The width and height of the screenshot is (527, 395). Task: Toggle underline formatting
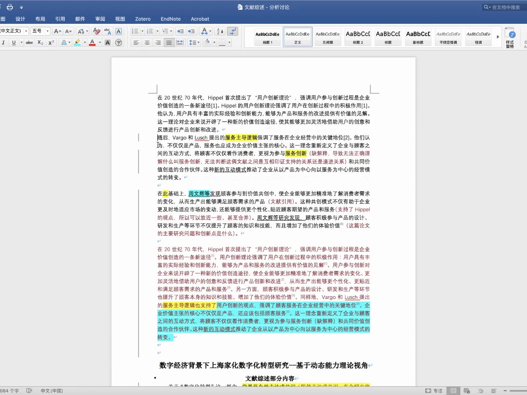[x=14, y=42]
